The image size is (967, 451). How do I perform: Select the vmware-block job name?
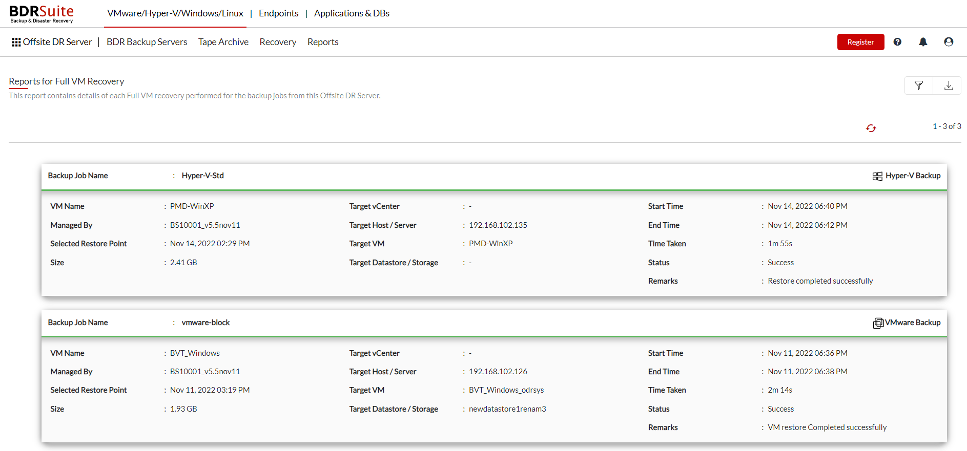click(x=206, y=323)
